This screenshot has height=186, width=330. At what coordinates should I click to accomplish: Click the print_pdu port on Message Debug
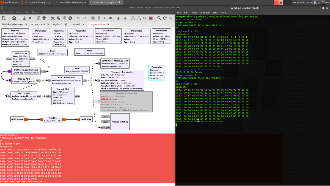coord(106,128)
